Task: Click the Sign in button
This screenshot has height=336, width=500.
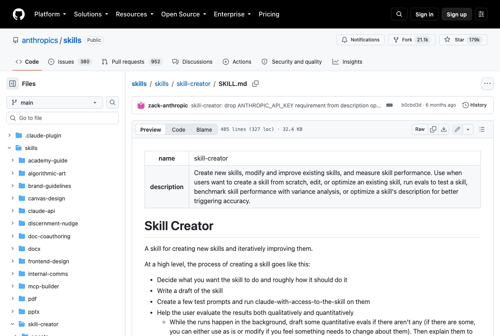Action: tap(425, 14)
